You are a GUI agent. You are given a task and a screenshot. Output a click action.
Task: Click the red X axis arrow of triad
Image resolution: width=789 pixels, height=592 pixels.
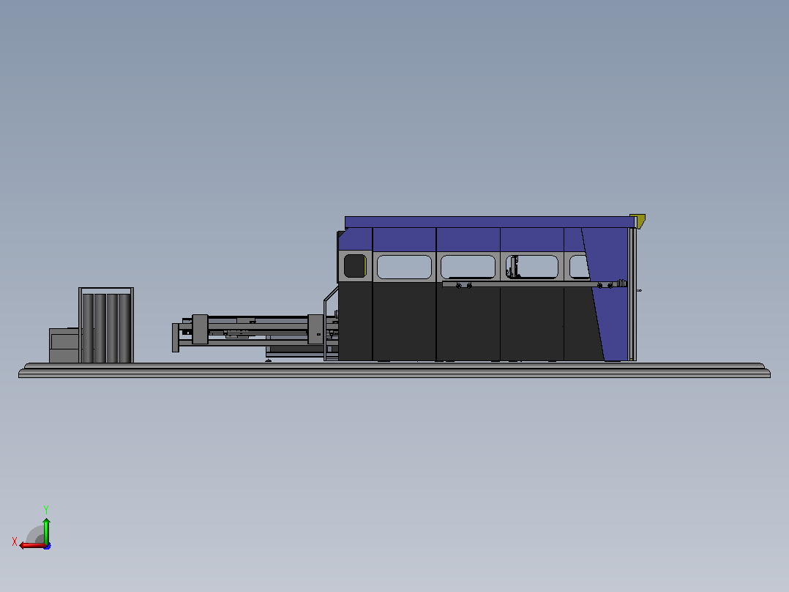coord(31,546)
